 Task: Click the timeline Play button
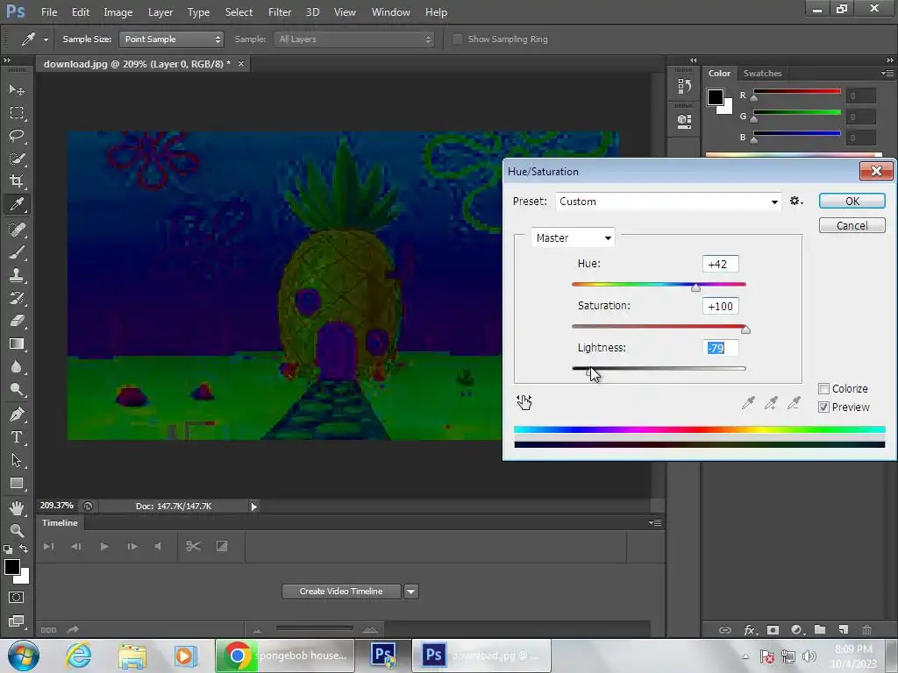104,547
